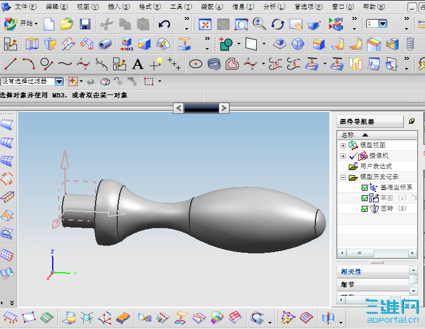Image resolution: width=425 pixels, height=329 pixels.
Task: Click the Sketch icon in feature toolbar
Action: point(11,44)
